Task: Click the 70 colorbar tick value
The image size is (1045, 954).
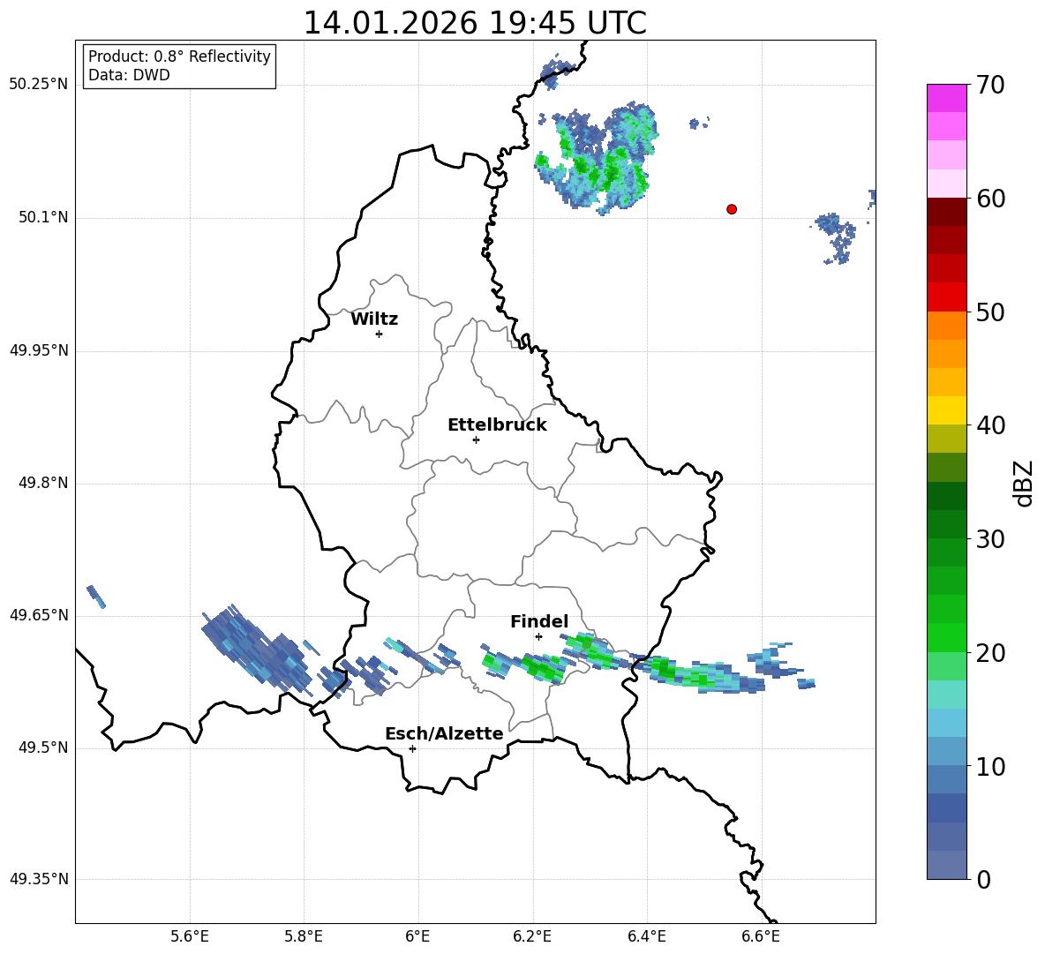Action: click(x=990, y=85)
